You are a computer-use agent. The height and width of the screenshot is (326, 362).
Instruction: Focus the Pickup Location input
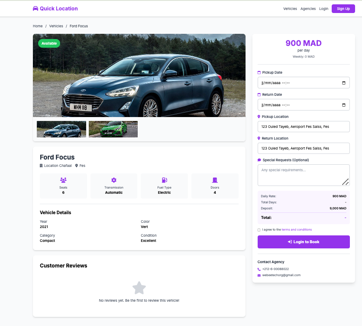click(x=304, y=127)
